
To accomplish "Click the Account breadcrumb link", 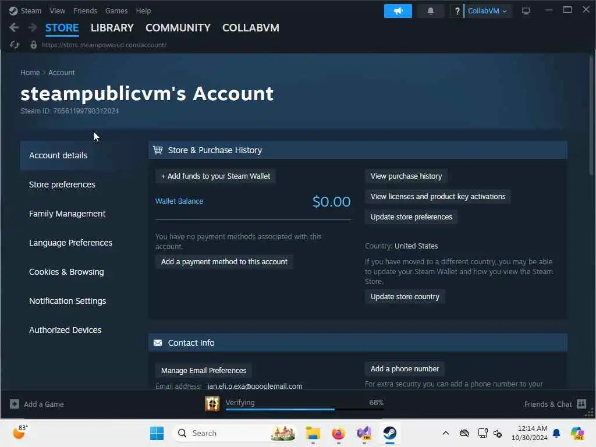I will [62, 73].
